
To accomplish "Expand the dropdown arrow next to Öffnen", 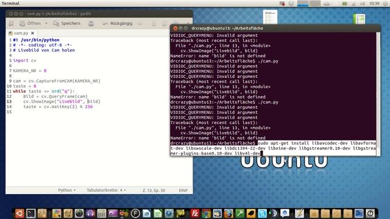I will coord(46,24).
